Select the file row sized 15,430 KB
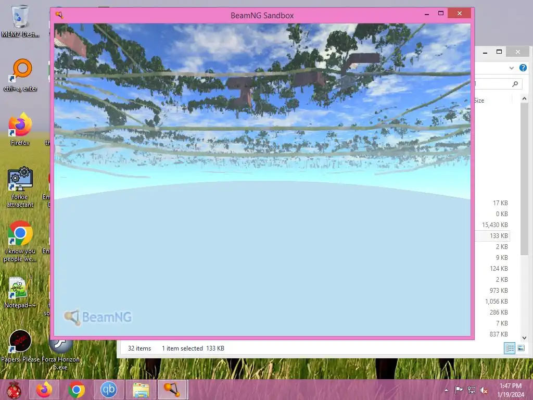 coord(492,224)
